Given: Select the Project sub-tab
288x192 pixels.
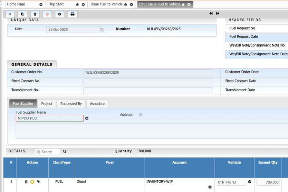Looking at the screenshot, I should tap(47, 103).
